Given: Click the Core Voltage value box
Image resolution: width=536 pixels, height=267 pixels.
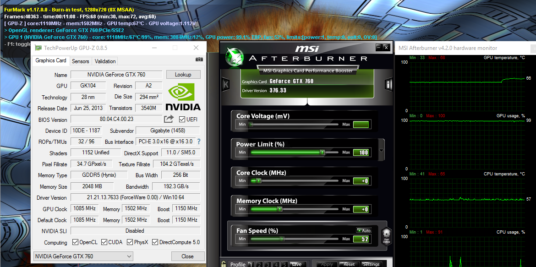Looking at the screenshot, I should coord(361,125).
